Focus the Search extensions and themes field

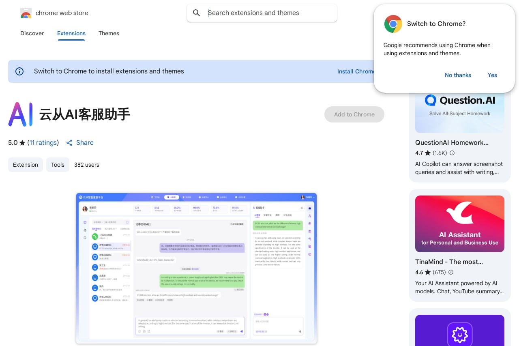(262, 13)
